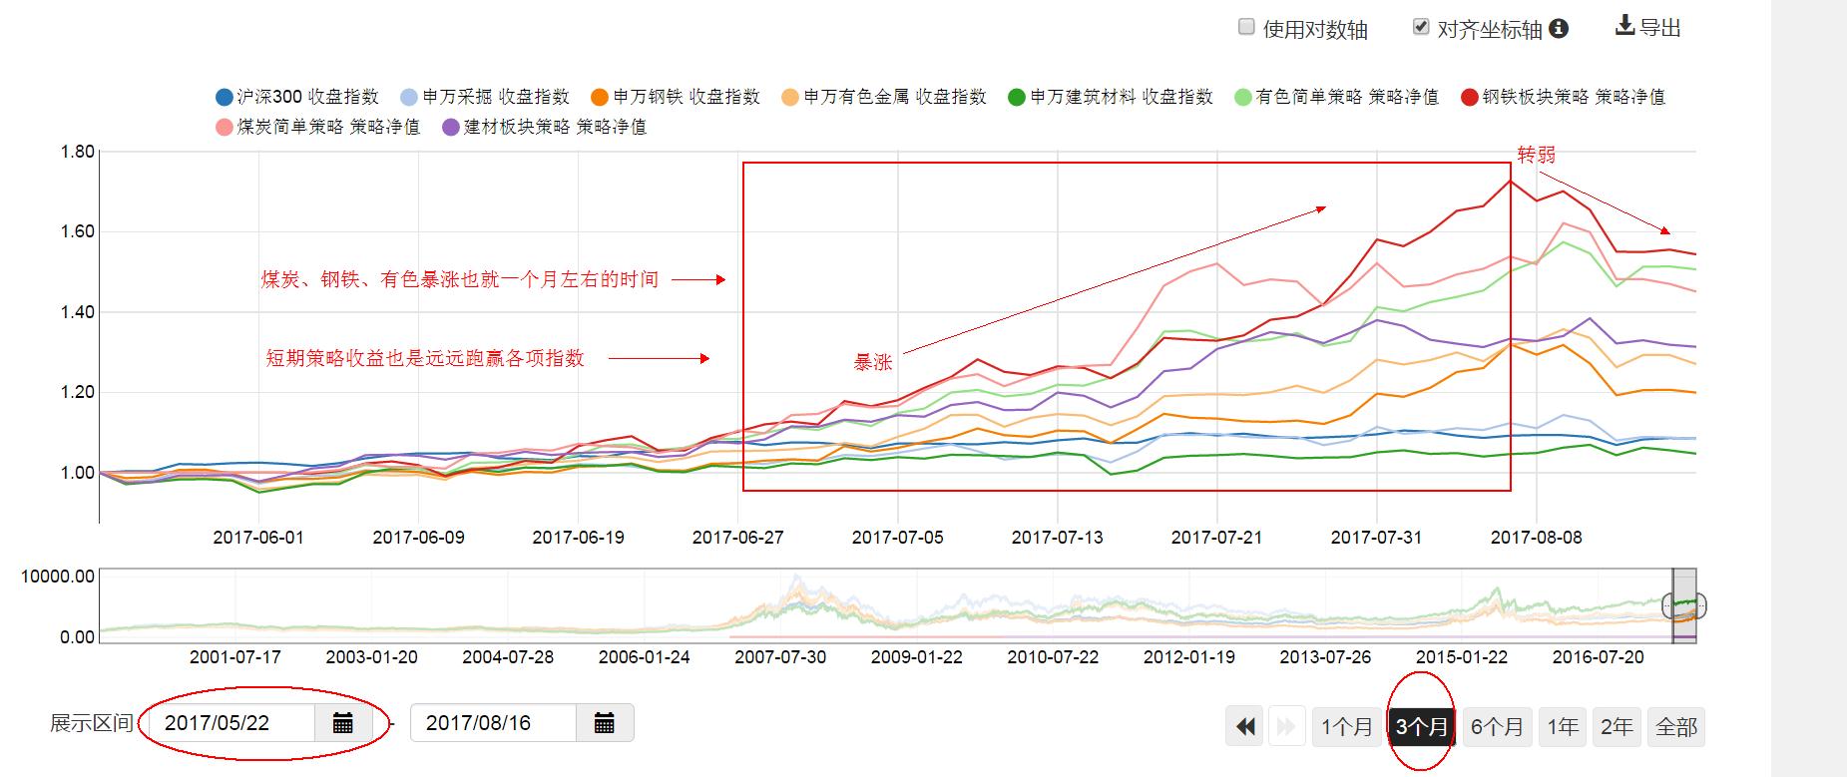This screenshot has width=1847, height=777.
Task: Enable the 使用对数轴 checkbox
Action: pyautogui.click(x=1246, y=27)
